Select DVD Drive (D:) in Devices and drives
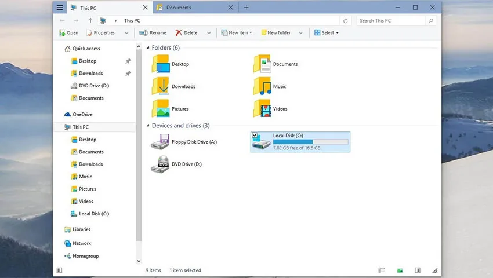Screen dimensions: 493x278 click(176, 164)
